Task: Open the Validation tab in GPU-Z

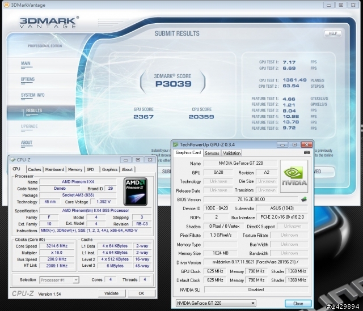Action: tap(231, 153)
